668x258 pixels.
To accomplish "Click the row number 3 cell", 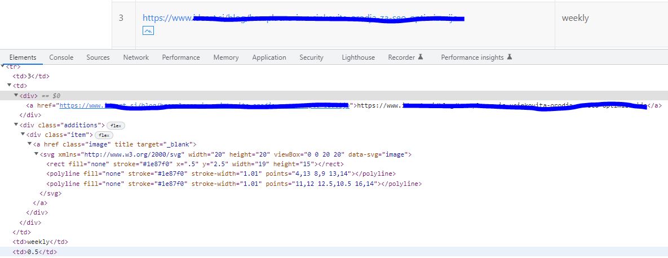I will [x=121, y=18].
